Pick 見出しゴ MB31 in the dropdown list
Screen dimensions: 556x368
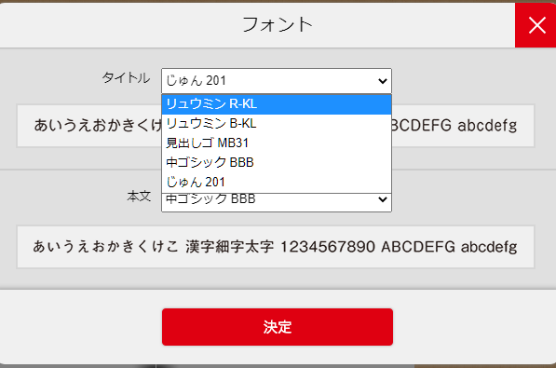click(277, 143)
